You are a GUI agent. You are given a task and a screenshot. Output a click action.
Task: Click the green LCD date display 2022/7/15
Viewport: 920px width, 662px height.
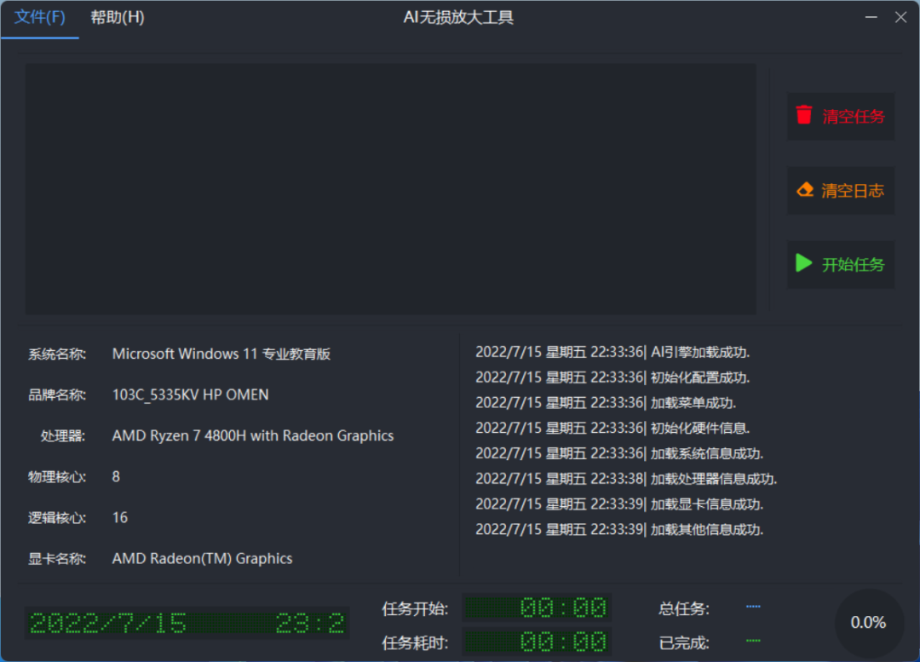(187, 624)
